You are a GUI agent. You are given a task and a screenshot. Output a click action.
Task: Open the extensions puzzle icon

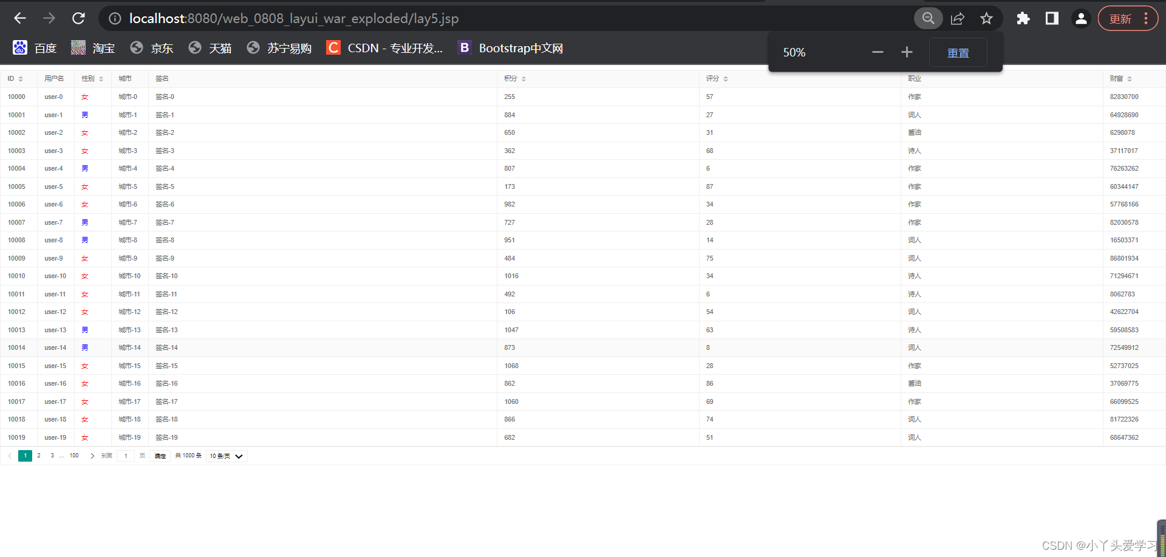click(x=1023, y=18)
